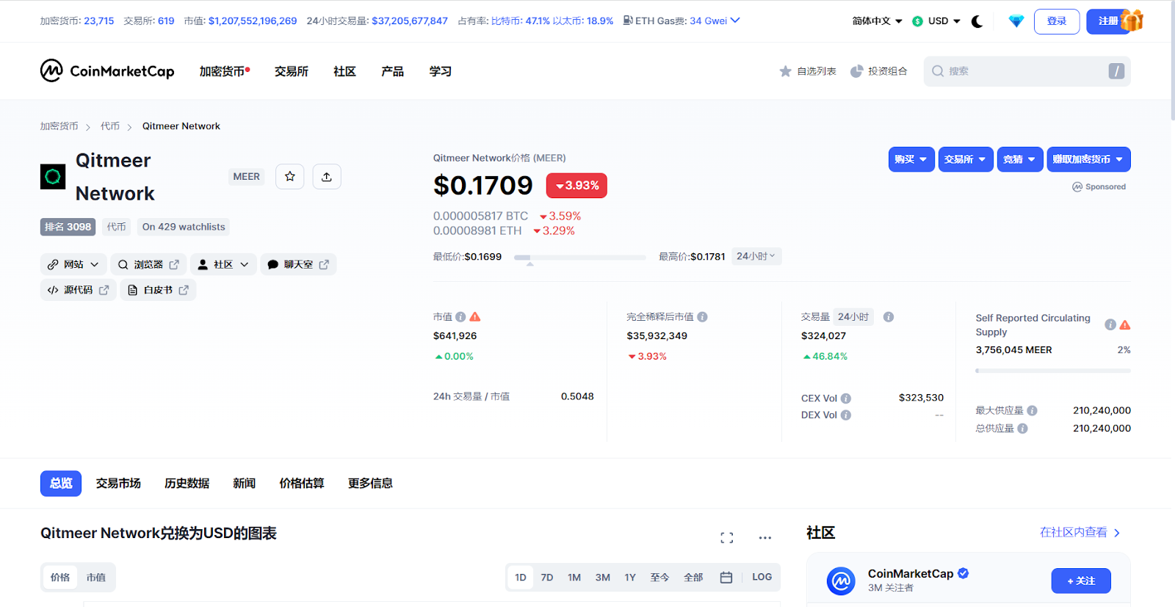1175x607 pixels.
Task: Click the blue diamond rewards icon
Action: [x=1016, y=21]
